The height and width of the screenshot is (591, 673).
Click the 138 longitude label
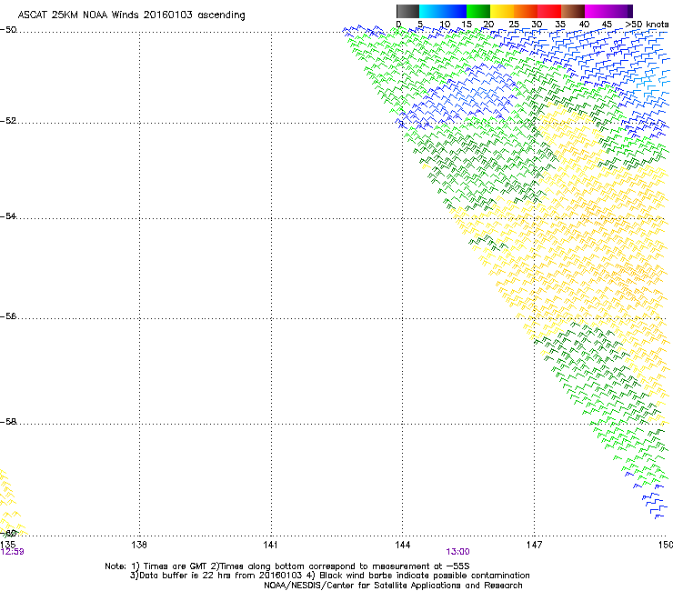click(139, 545)
